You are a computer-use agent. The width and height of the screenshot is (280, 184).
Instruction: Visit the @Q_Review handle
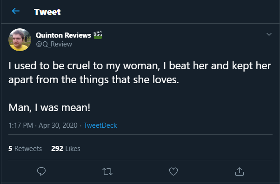54,44
